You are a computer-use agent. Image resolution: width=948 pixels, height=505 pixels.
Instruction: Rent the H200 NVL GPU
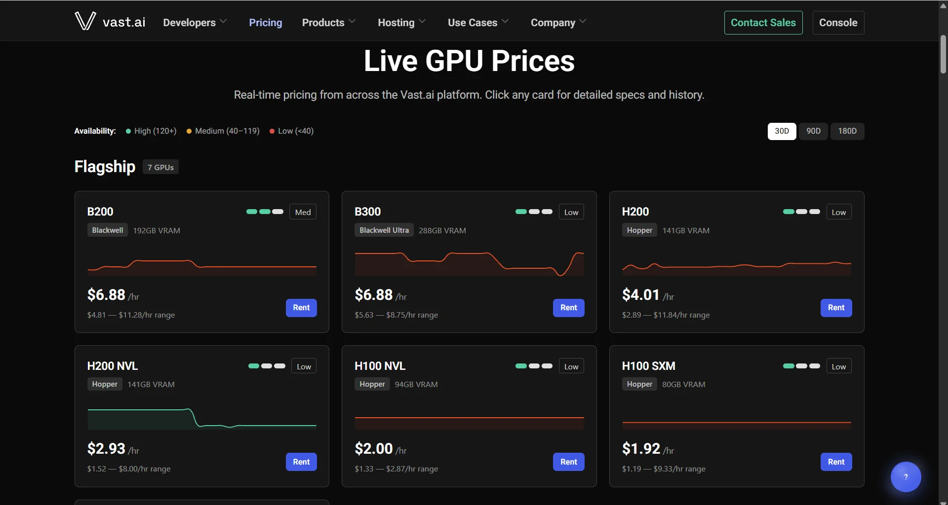pos(301,462)
